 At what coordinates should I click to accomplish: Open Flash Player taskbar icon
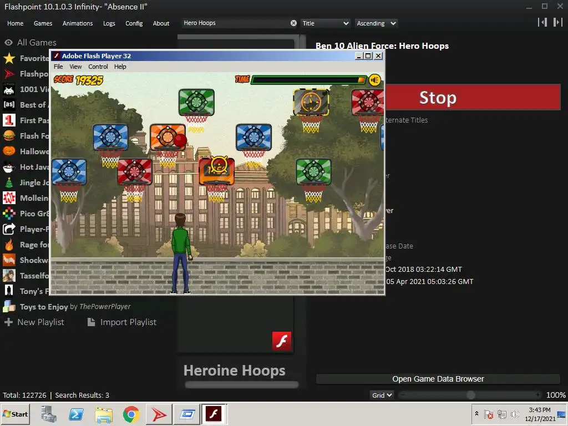[x=214, y=414]
